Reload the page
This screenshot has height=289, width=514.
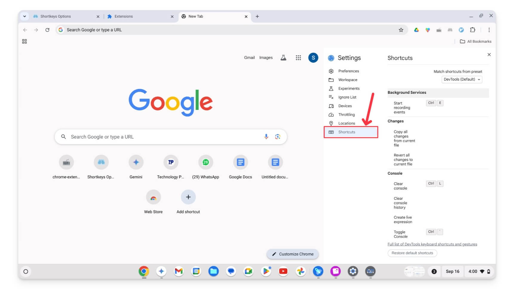[47, 30]
